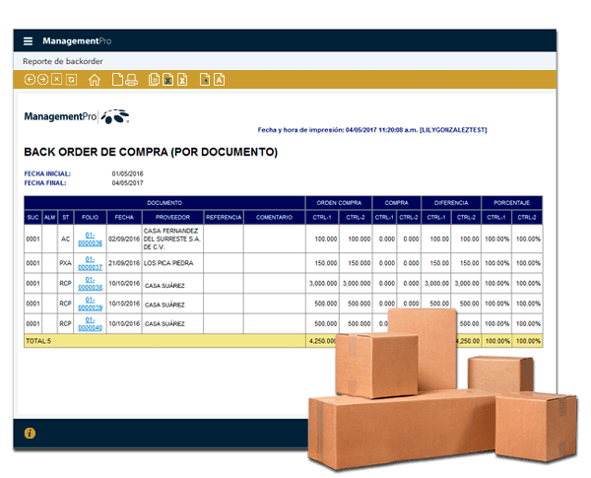Click the ManagementPro title in the header bar
The width and height of the screenshot is (591, 478).
click(77, 40)
